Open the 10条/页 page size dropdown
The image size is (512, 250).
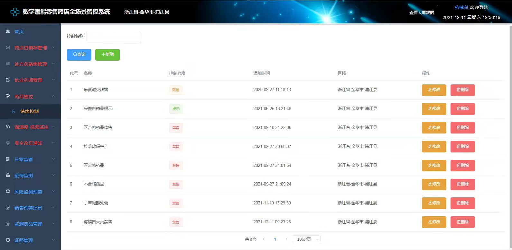[x=306, y=239]
